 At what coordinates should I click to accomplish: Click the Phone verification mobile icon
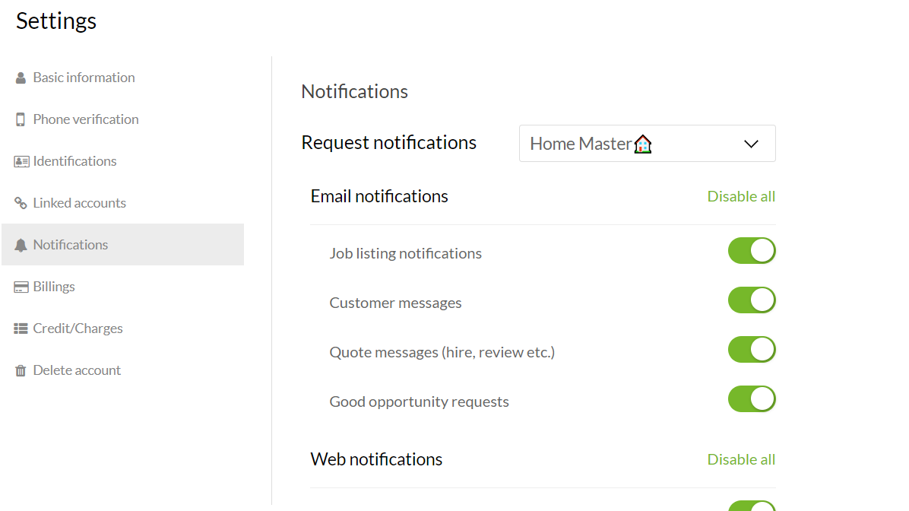point(21,119)
